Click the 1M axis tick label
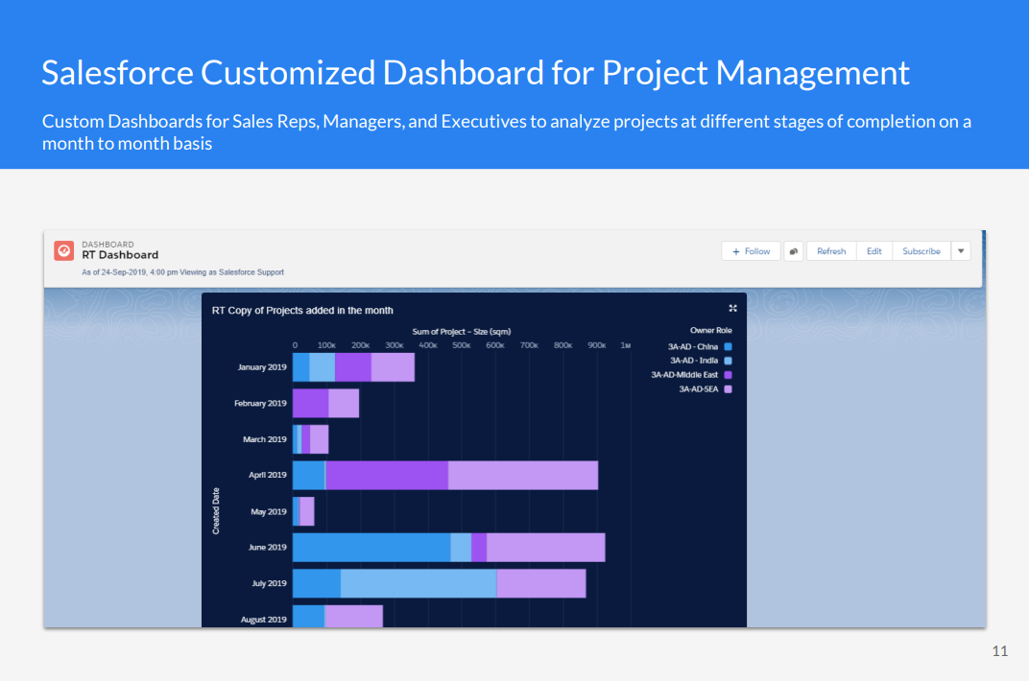The height and width of the screenshot is (681, 1029). coord(626,345)
